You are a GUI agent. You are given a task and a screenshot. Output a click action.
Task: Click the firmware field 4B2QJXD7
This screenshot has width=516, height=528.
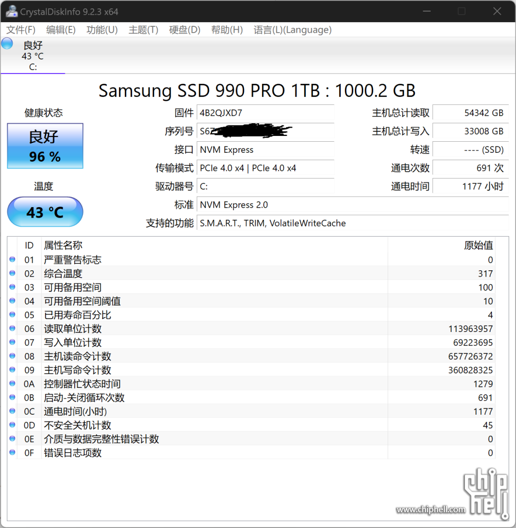265,113
